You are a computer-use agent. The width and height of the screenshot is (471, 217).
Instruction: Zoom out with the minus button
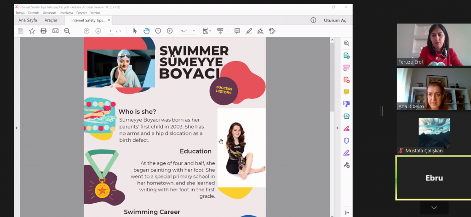click(x=158, y=31)
